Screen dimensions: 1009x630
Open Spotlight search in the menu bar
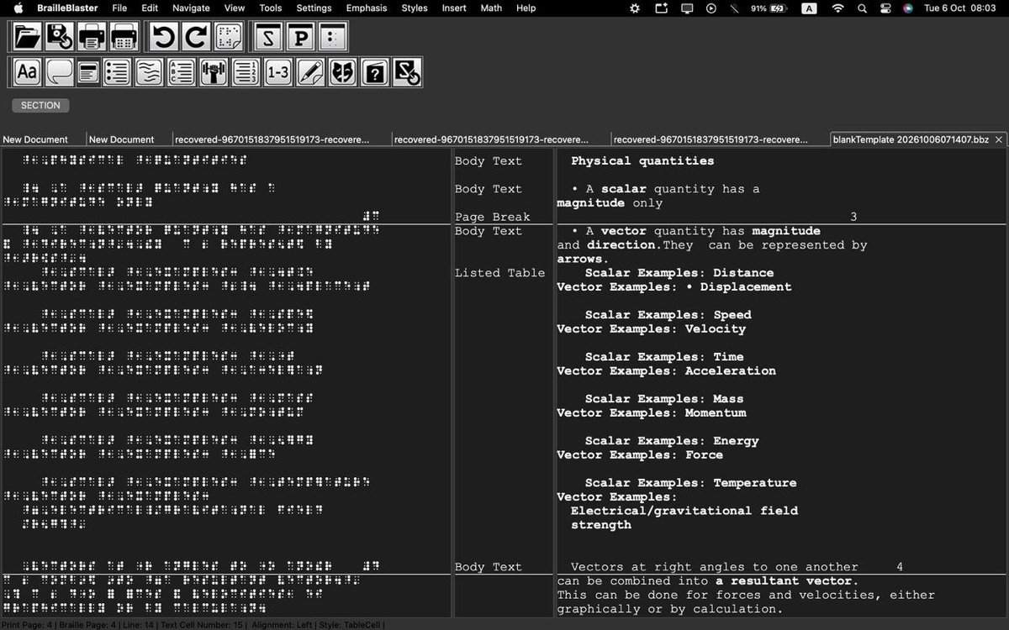click(862, 8)
